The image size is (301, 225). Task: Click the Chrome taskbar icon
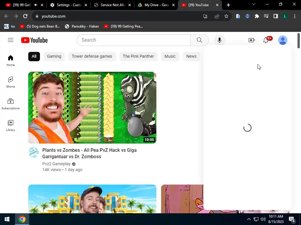point(22,219)
